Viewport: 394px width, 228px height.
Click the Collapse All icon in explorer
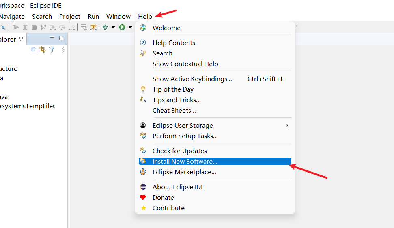[34, 49]
